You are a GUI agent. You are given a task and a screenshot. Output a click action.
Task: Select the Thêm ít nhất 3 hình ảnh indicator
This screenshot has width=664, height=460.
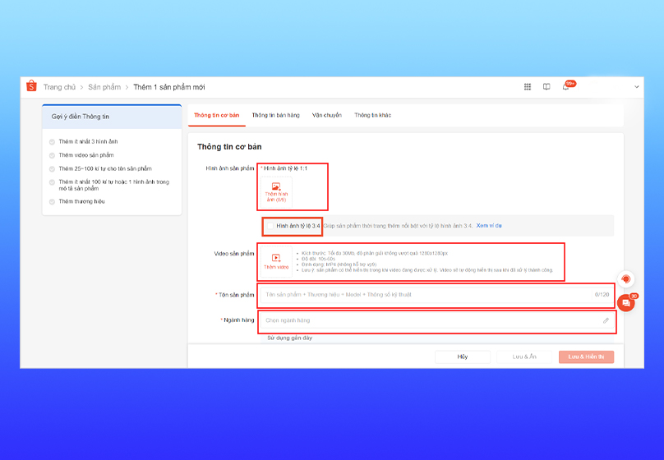coord(53,141)
